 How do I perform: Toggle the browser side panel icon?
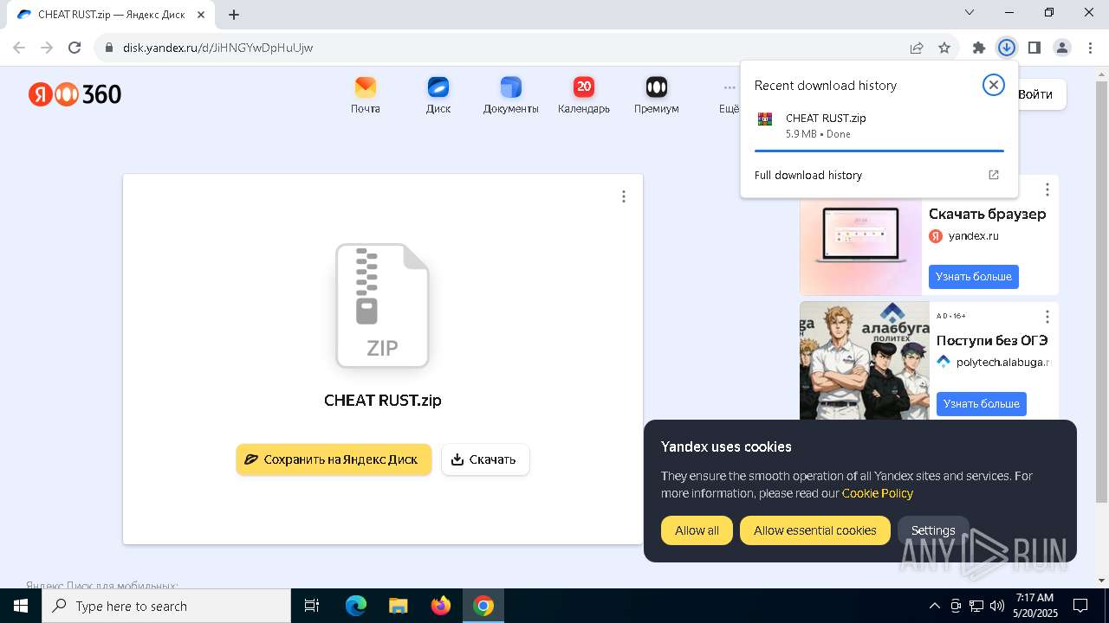pos(1034,48)
